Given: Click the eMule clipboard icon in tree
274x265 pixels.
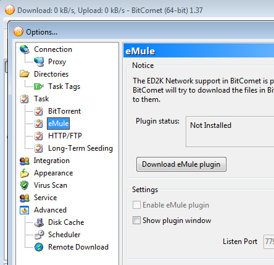Looking at the screenshot, I should [39, 124].
